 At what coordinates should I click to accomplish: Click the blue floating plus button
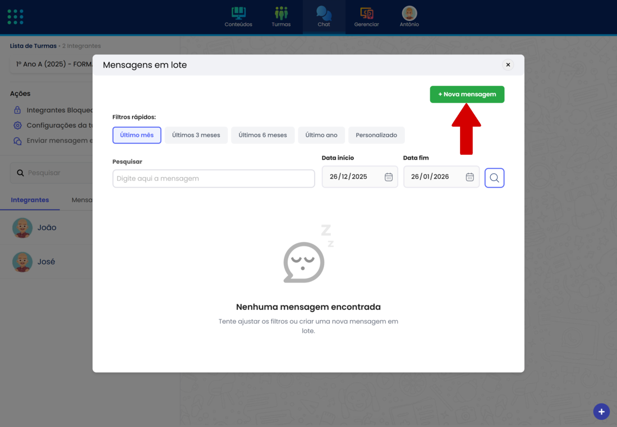coord(601,412)
